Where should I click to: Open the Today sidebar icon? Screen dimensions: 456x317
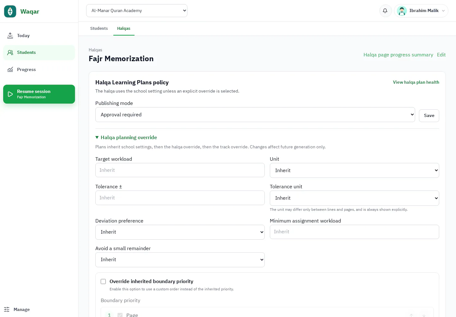click(10, 36)
